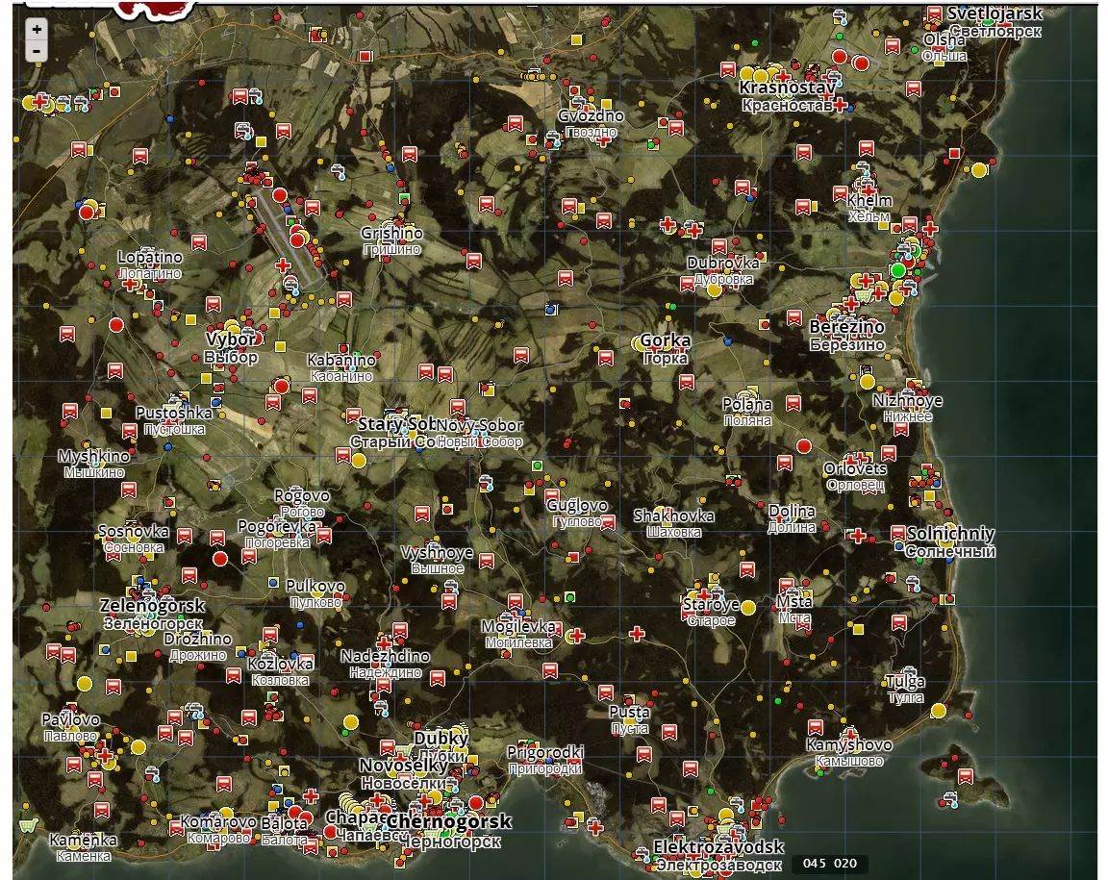The image size is (1108, 880).
Task: Select the coastal red cross south of Prigorodki
Action: [x=595, y=828]
